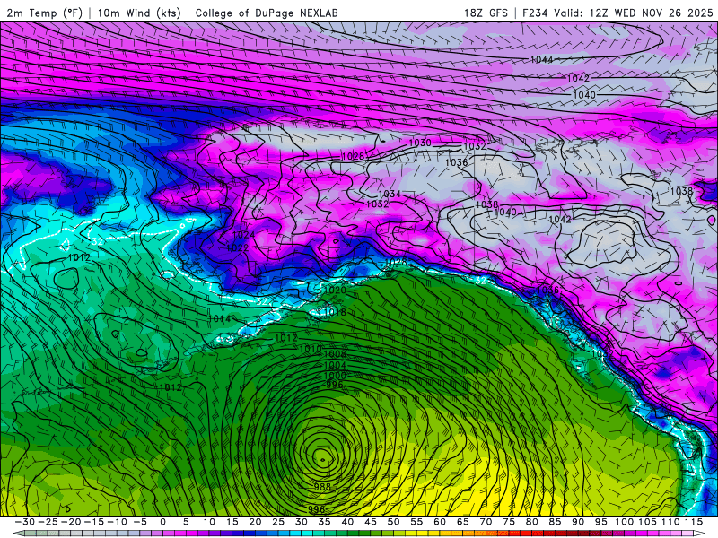Select the 1034 isobar label
The image size is (718, 538).
tap(390, 194)
